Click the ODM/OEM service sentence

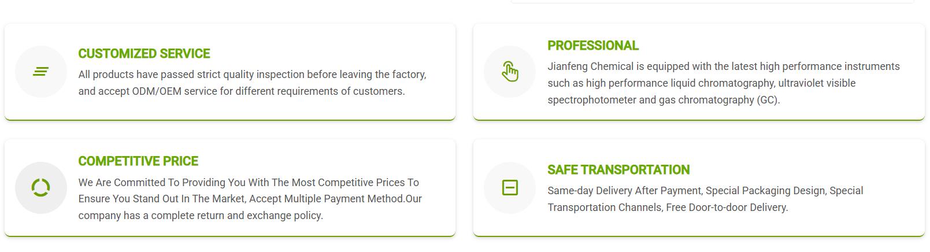[242, 91]
